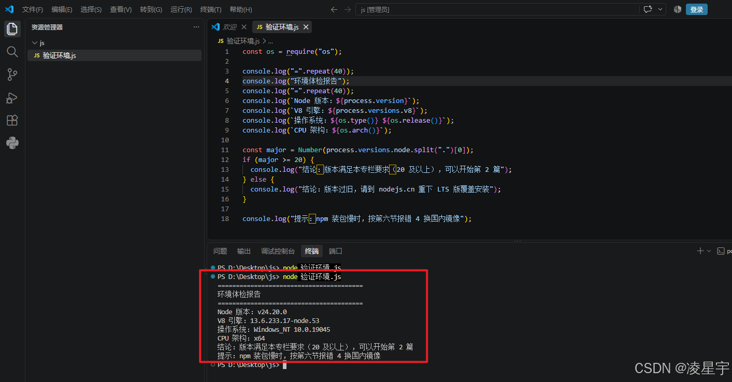The height and width of the screenshot is (382, 732).
Task: Click the layout icon beside the 登录 button
Action: [x=678, y=9]
